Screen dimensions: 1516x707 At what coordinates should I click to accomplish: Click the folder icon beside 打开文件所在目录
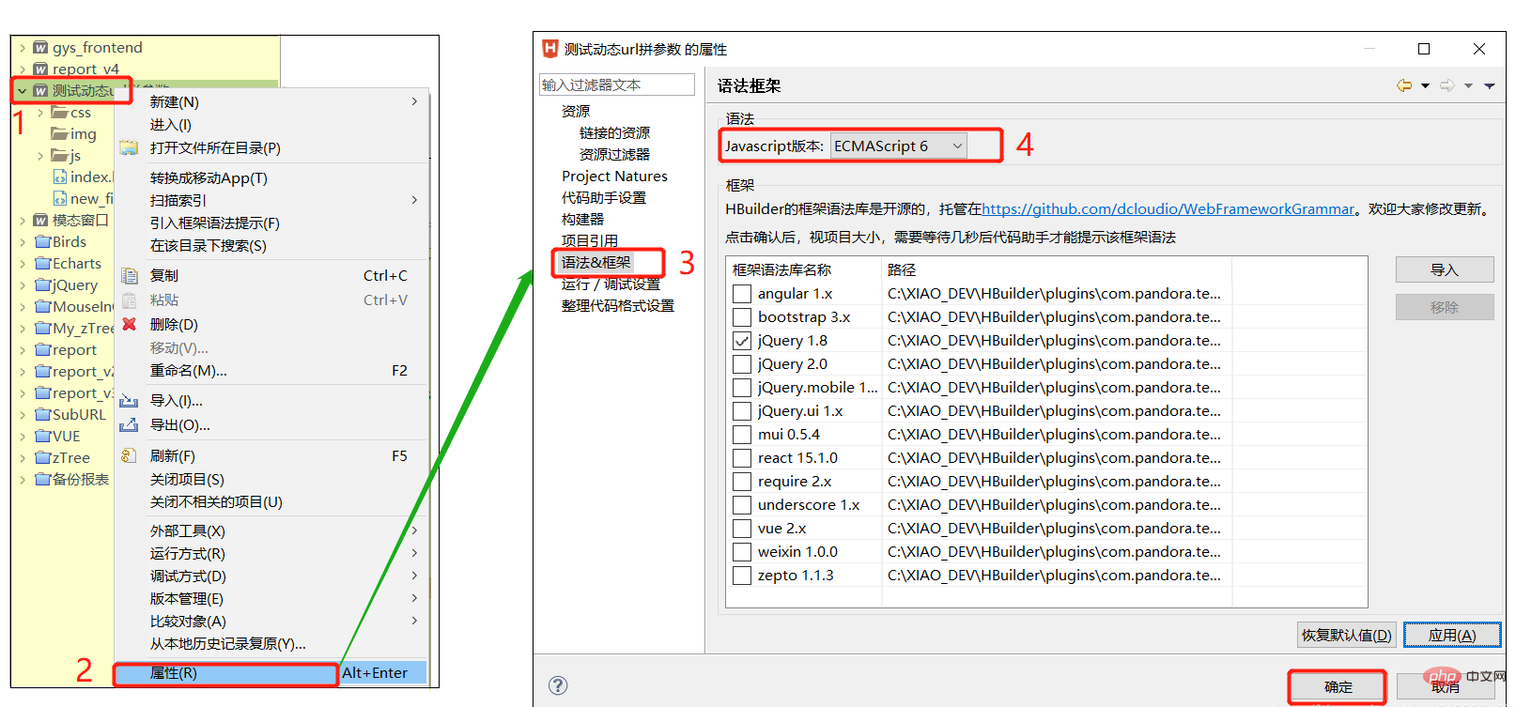(x=129, y=147)
